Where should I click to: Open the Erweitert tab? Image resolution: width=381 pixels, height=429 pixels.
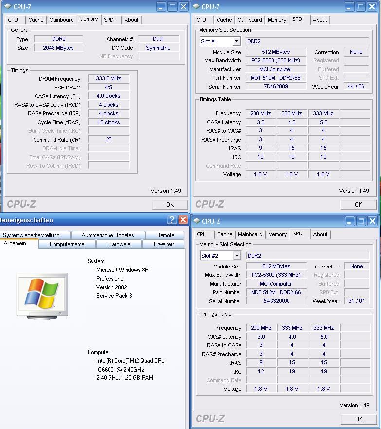click(163, 244)
